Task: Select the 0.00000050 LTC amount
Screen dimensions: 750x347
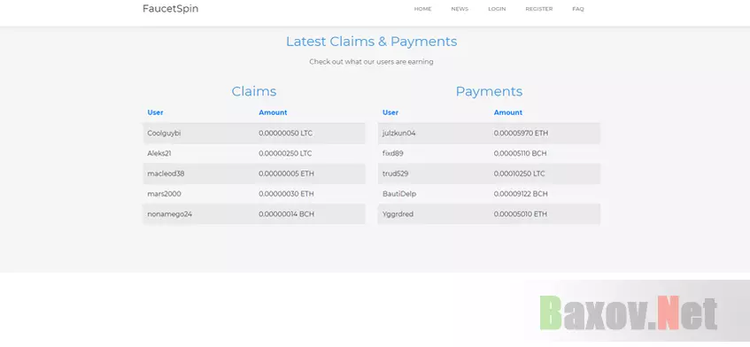Action: [285, 134]
